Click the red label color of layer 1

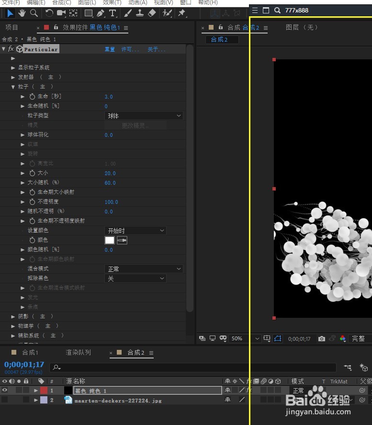[44, 391]
